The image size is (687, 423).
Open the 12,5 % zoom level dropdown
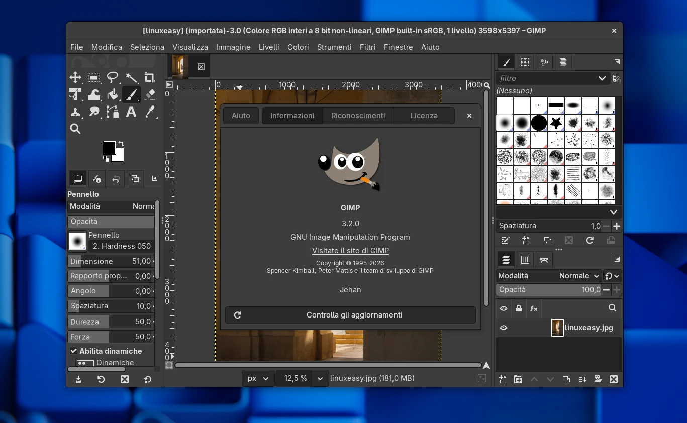(x=320, y=378)
